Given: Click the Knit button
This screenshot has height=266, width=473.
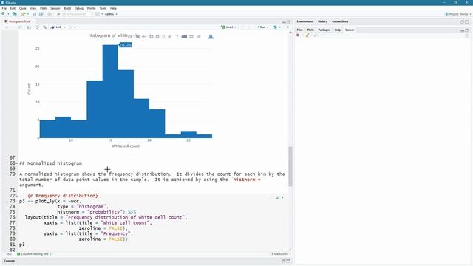Looking at the screenshot, I should (x=56, y=27).
